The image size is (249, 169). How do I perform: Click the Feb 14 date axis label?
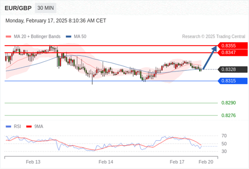(x=106, y=162)
